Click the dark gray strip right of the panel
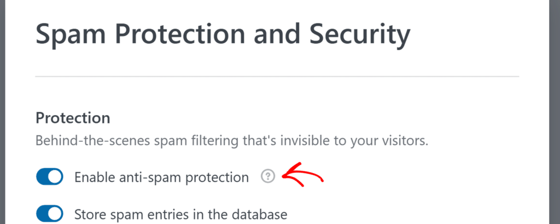560x224 pixels. pyautogui.click(x=555, y=112)
